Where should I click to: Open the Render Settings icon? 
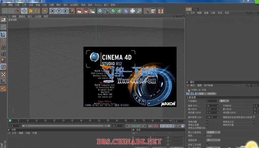pos(92,11)
